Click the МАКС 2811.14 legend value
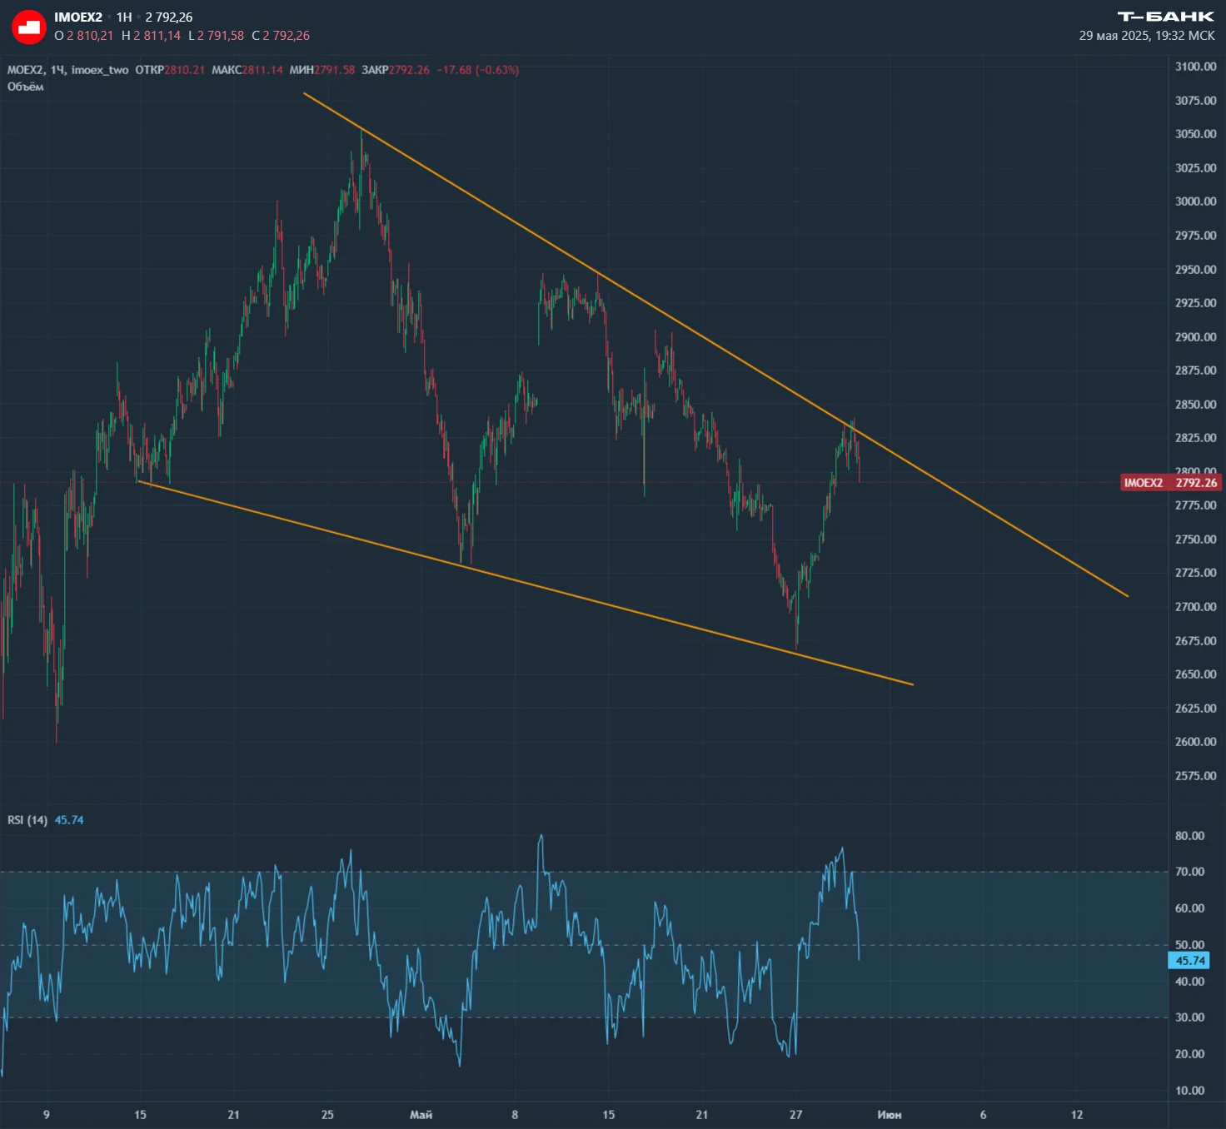The image size is (1226, 1129). coord(247,70)
